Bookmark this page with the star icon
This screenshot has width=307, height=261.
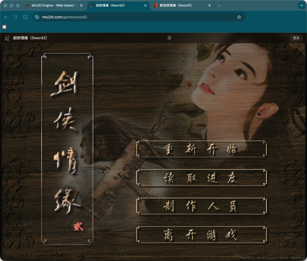click(239, 17)
